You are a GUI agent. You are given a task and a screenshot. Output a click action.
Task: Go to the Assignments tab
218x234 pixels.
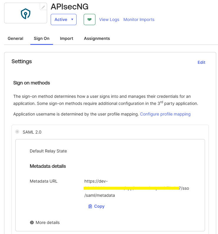97,38
